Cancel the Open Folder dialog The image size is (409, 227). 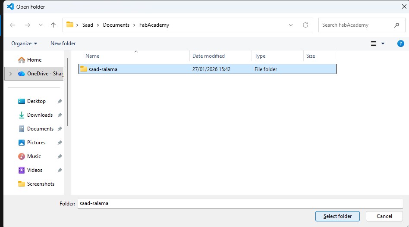384,216
